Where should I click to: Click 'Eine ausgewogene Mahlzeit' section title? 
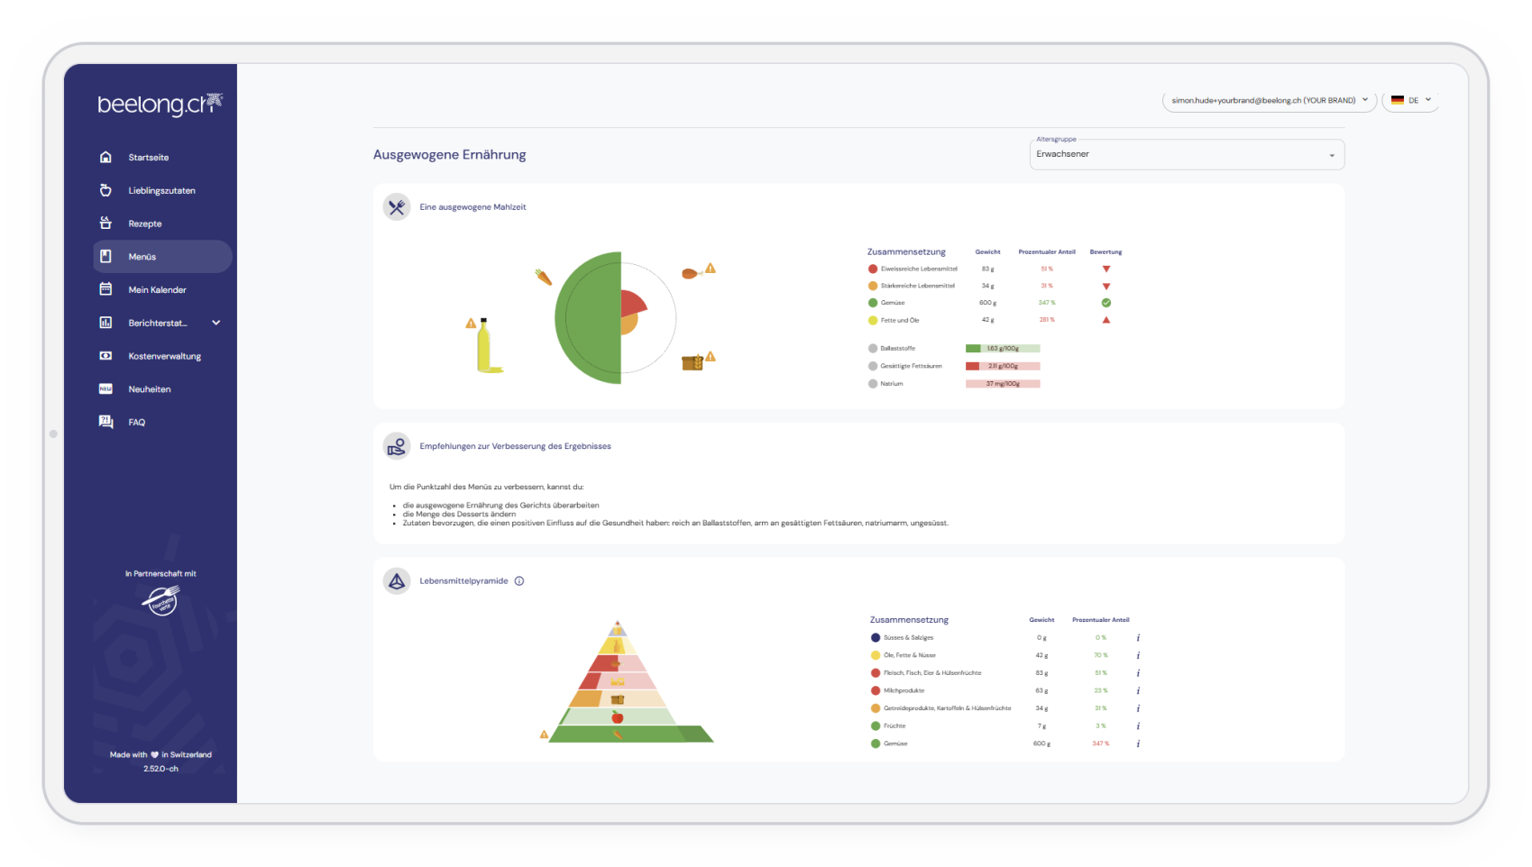[472, 207]
